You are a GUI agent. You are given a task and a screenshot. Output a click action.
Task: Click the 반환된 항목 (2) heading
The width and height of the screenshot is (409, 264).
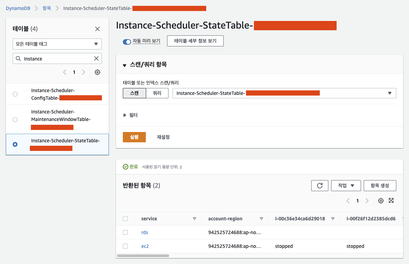pos(141,186)
